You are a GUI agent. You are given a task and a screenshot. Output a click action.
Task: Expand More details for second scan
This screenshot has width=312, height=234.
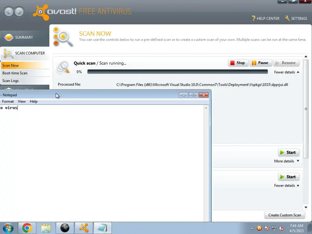[x=286, y=161]
